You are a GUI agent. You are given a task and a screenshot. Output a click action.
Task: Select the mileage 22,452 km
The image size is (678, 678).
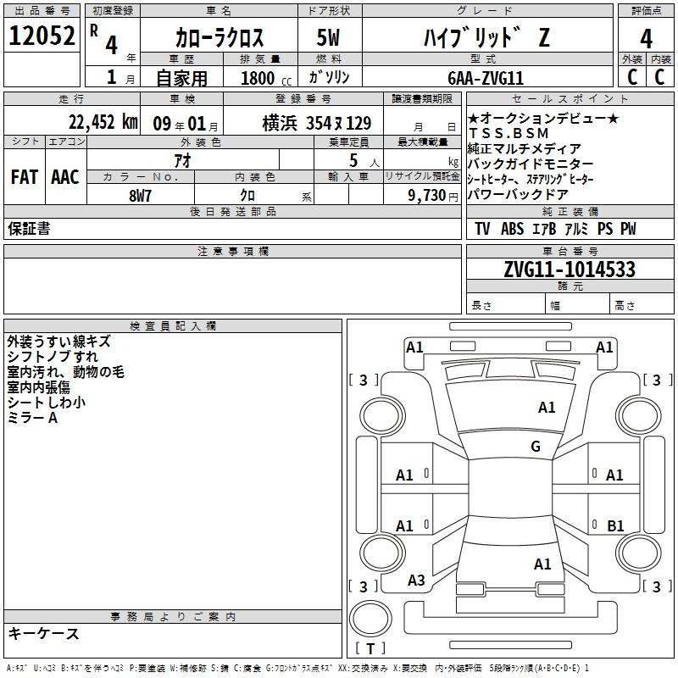click(x=103, y=122)
